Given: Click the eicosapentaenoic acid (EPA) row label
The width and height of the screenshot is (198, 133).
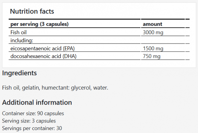Looking at the screenshot, I should (43, 49).
